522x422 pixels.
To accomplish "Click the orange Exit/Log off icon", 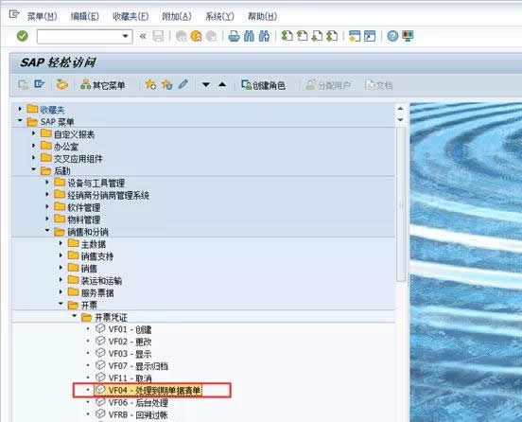I will (x=197, y=36).
